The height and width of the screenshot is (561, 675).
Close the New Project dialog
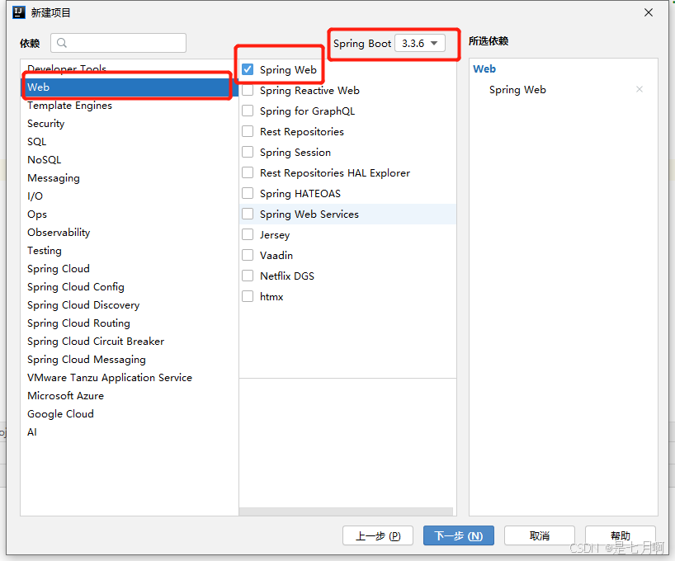pyautogui.click(x=649, y=12)
